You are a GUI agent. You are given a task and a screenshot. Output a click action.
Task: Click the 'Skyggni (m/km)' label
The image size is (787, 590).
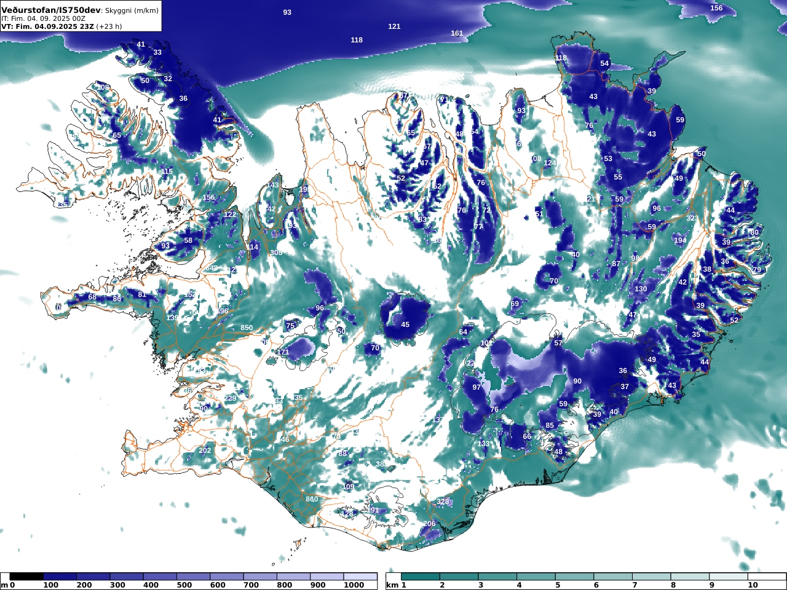click(132, 11)
